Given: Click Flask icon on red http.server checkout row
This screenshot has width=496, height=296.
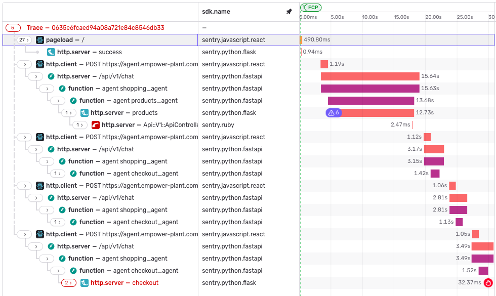Looking at the screenshot, I should tap(85, 283).
